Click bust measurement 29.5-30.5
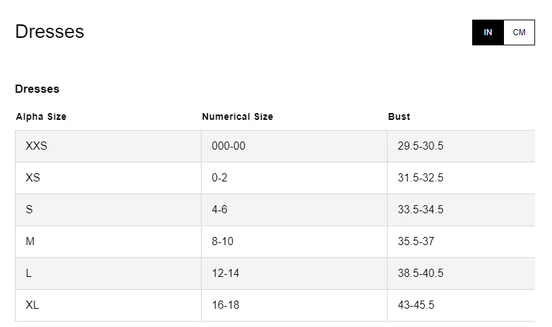The height and width of the screenshot is (327, 552). 420,146
